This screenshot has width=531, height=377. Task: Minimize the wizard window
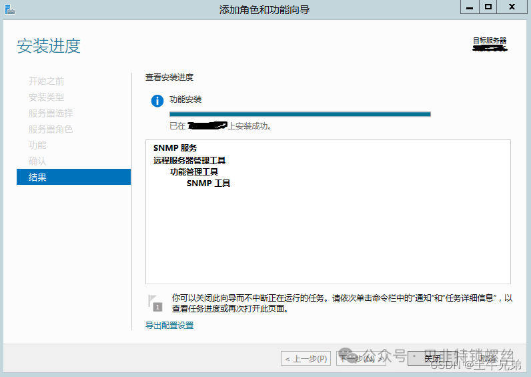point(470,7)
